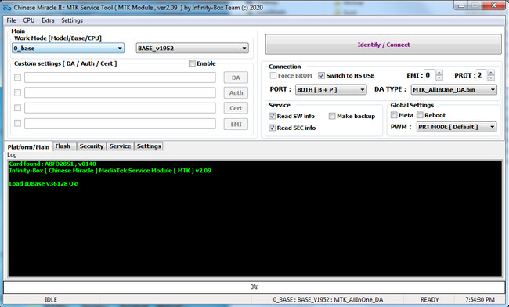Toggle the Force BROM checkbox
Viewport: 509px width, 307px height.
(x=273, y=76)
